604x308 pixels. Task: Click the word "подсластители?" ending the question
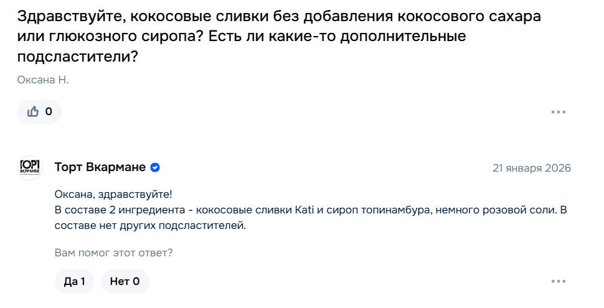pyautogui.click(x=77, y=57)
